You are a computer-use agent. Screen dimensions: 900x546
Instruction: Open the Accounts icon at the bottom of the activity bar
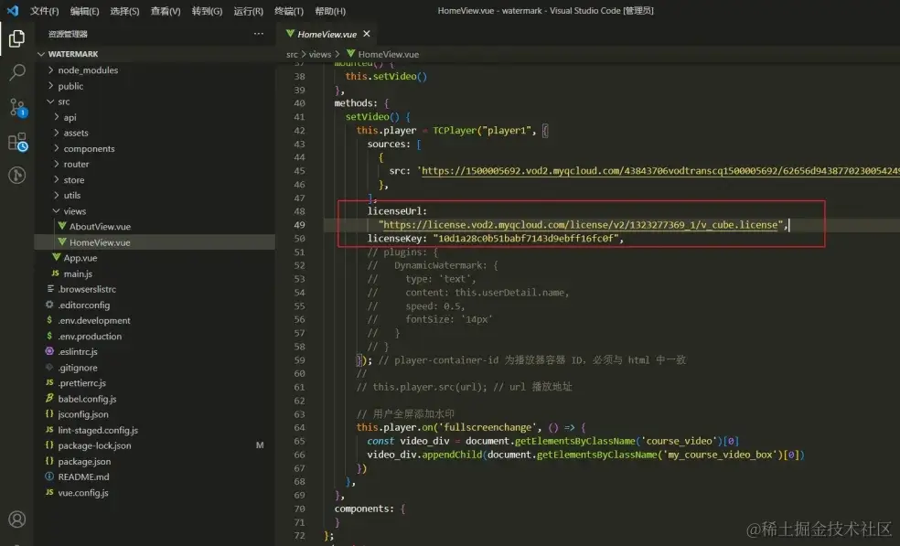tap(16, 519)
